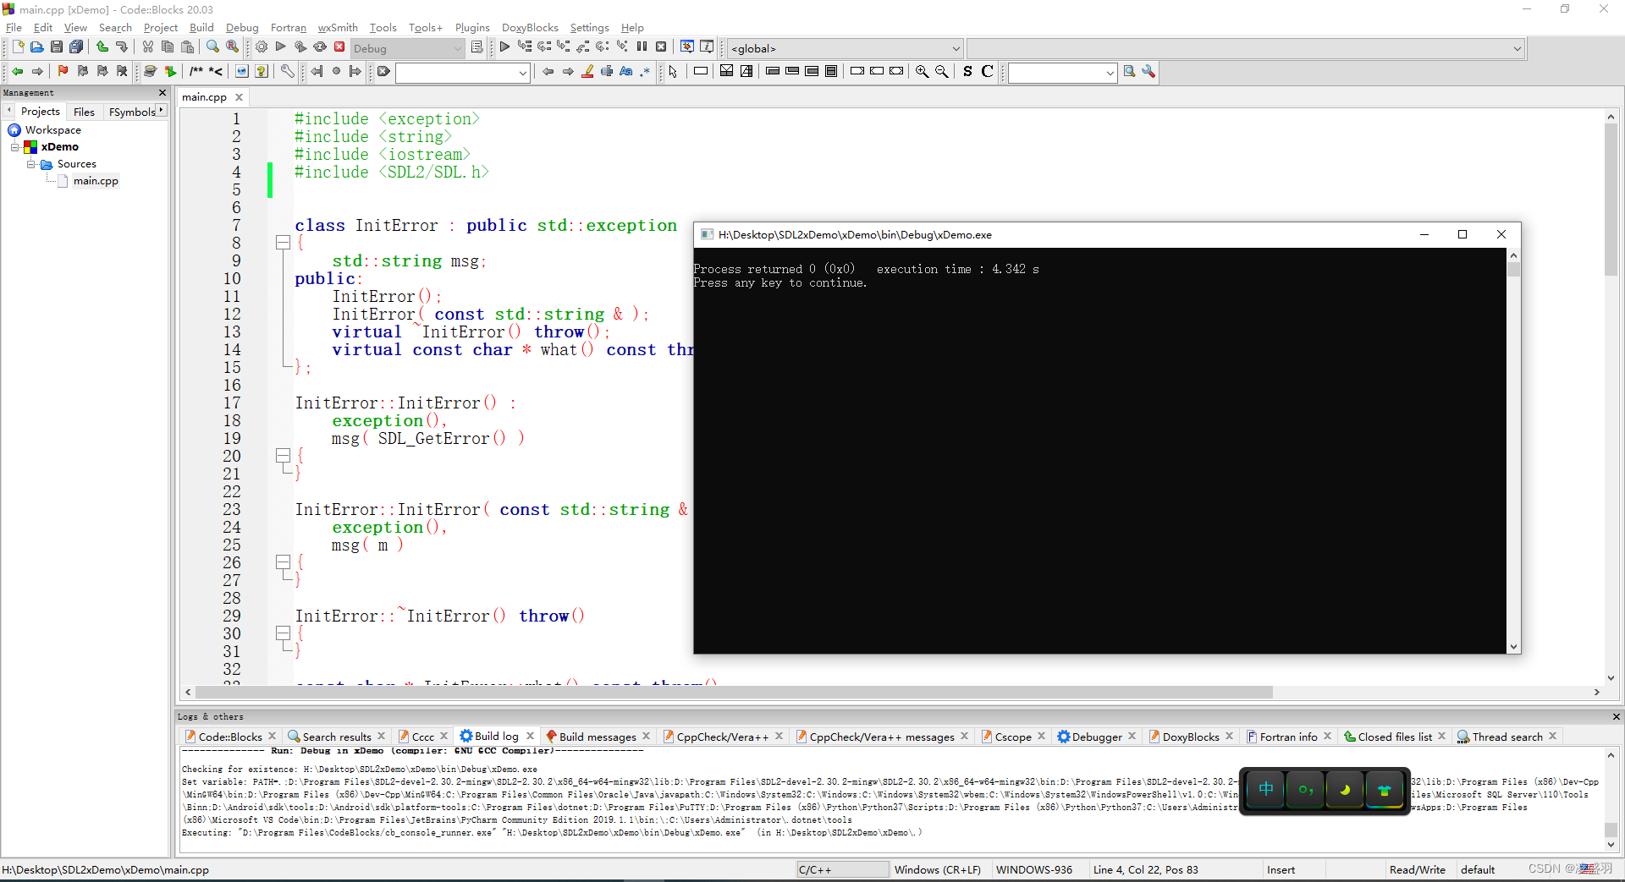Stop the debugger

point(661,47)
